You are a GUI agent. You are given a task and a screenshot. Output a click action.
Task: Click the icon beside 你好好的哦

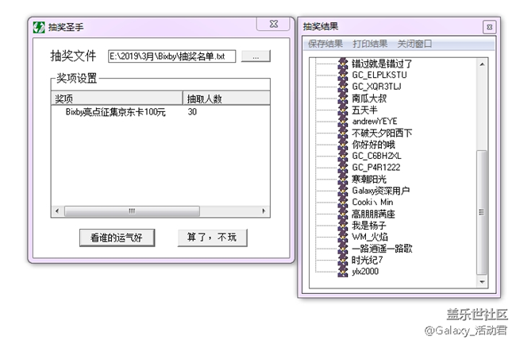pos(343,144)
